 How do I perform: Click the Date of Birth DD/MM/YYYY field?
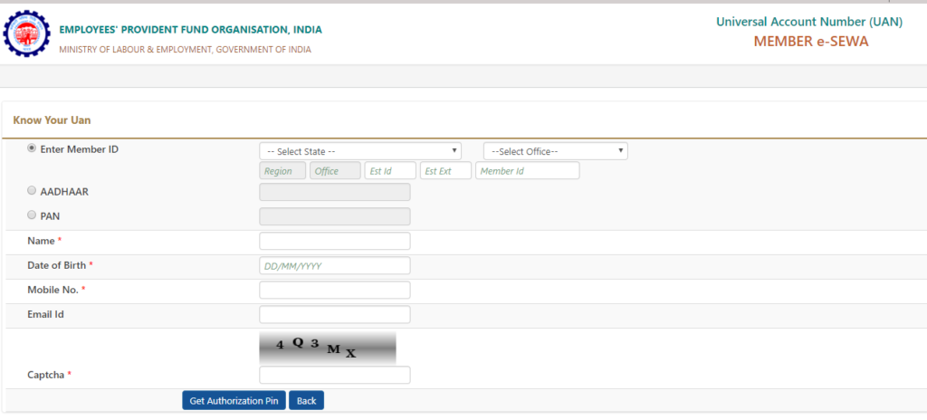pos(335,265)
